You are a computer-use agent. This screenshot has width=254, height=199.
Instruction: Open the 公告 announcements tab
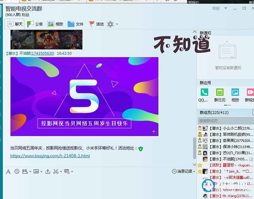click(35, 24)
